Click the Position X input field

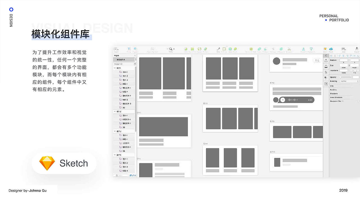(344, 60)
